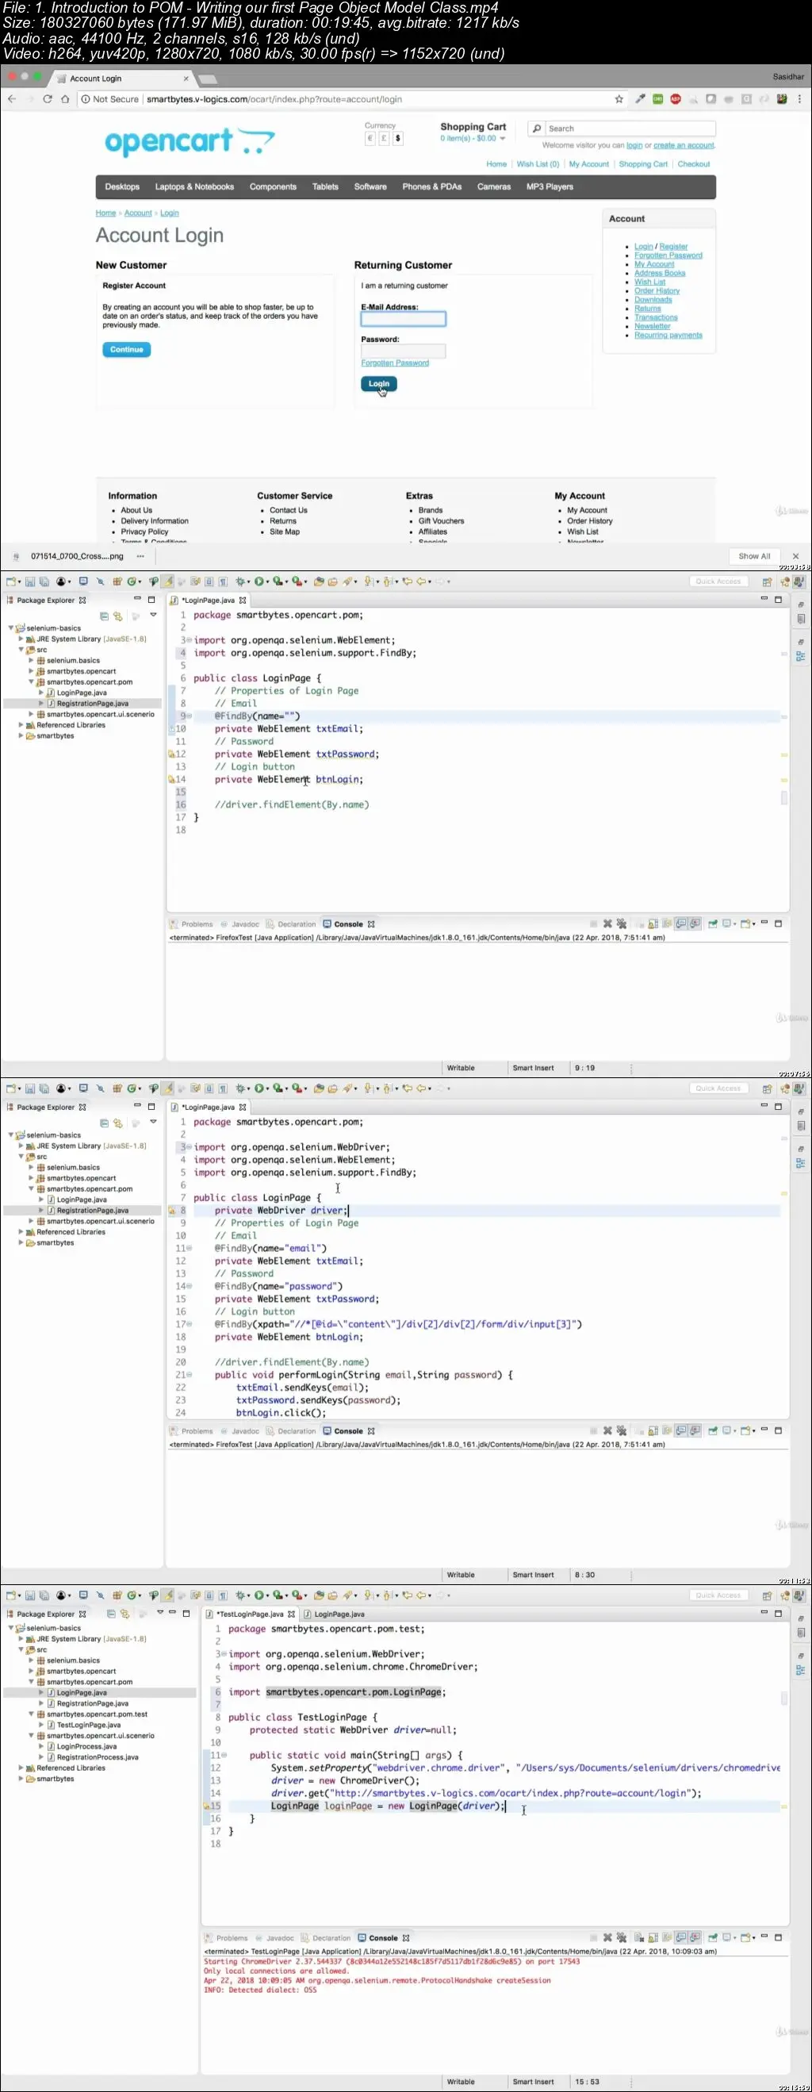Select TestLoginPage.java in Package Explorer tree
This screenshot has width=812, height=2092.
pyautogui.click(x=89, y=1725)
